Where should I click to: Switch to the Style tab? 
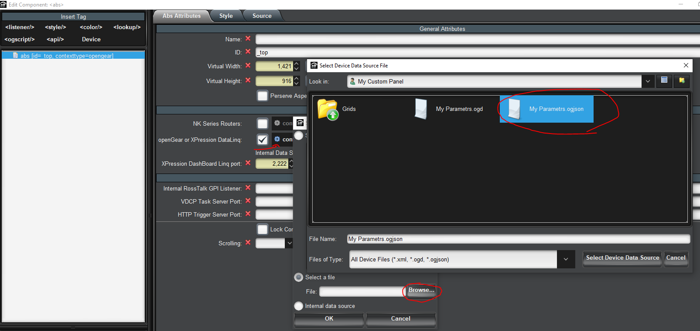tap(226, 16)
